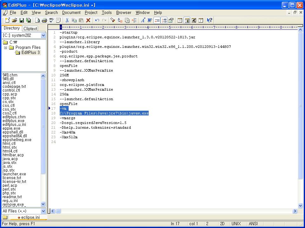Switch to the Cliptext tab
The image size is (305, 228).
pyautogui.click(x=30, y=28)
